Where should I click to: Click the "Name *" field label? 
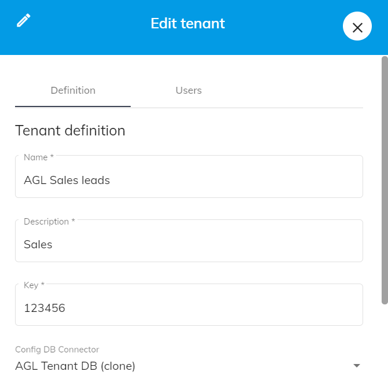[x=38, y=157]
